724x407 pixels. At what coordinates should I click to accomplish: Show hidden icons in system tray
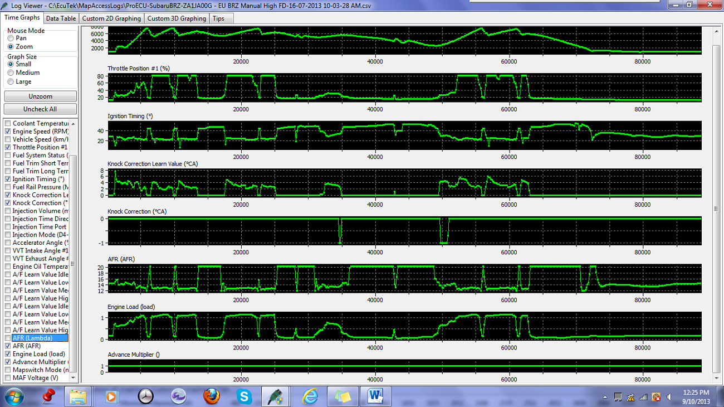[605, 397]
